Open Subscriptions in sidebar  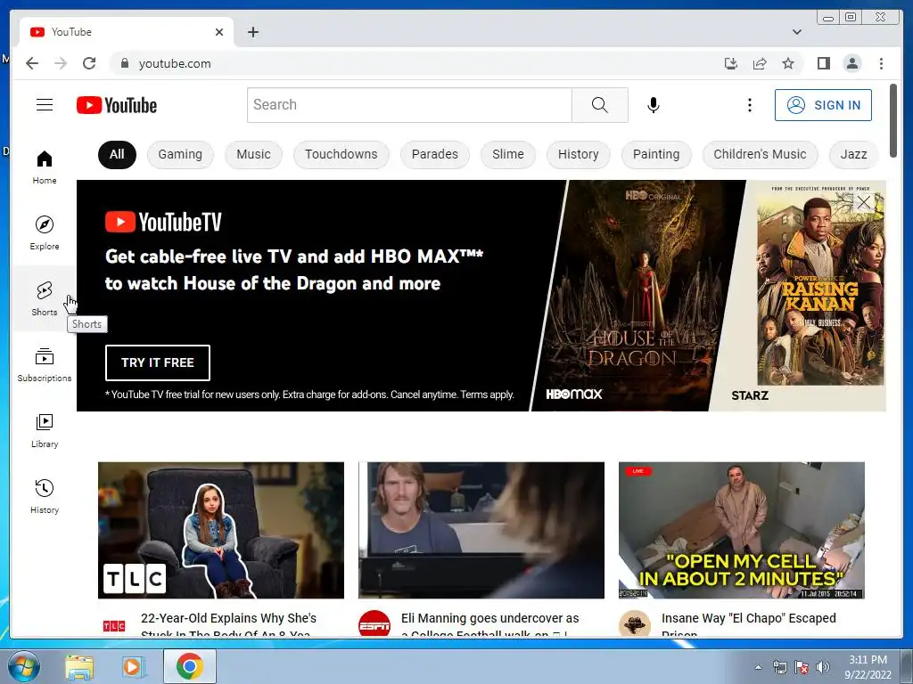45,364
